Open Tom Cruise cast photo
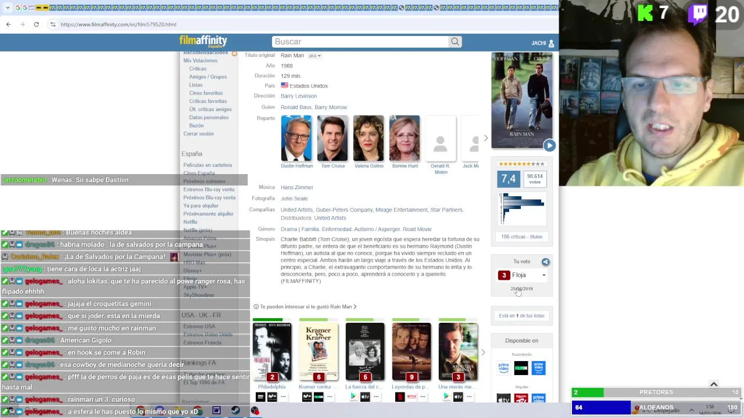This screenshot has width=744, height=418. tap(332, 138)
